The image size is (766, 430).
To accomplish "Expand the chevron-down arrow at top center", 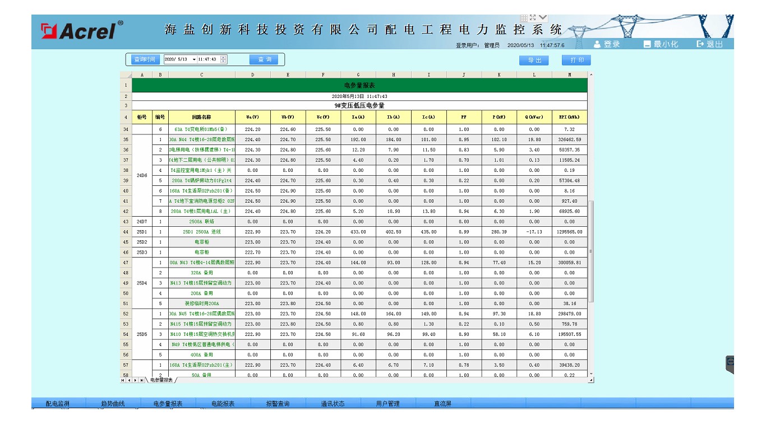I will (543, 18).
